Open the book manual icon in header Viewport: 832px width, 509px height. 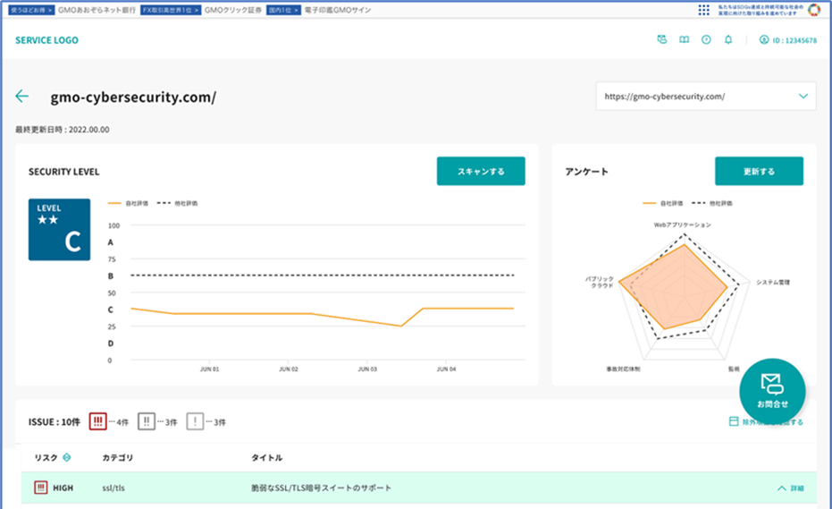tap(684, 40)
